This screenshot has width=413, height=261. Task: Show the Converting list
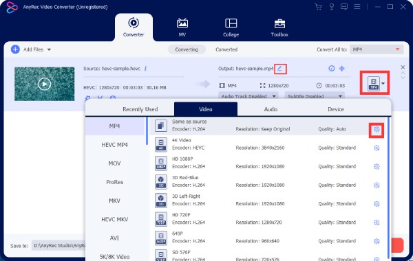pos(187,49)
